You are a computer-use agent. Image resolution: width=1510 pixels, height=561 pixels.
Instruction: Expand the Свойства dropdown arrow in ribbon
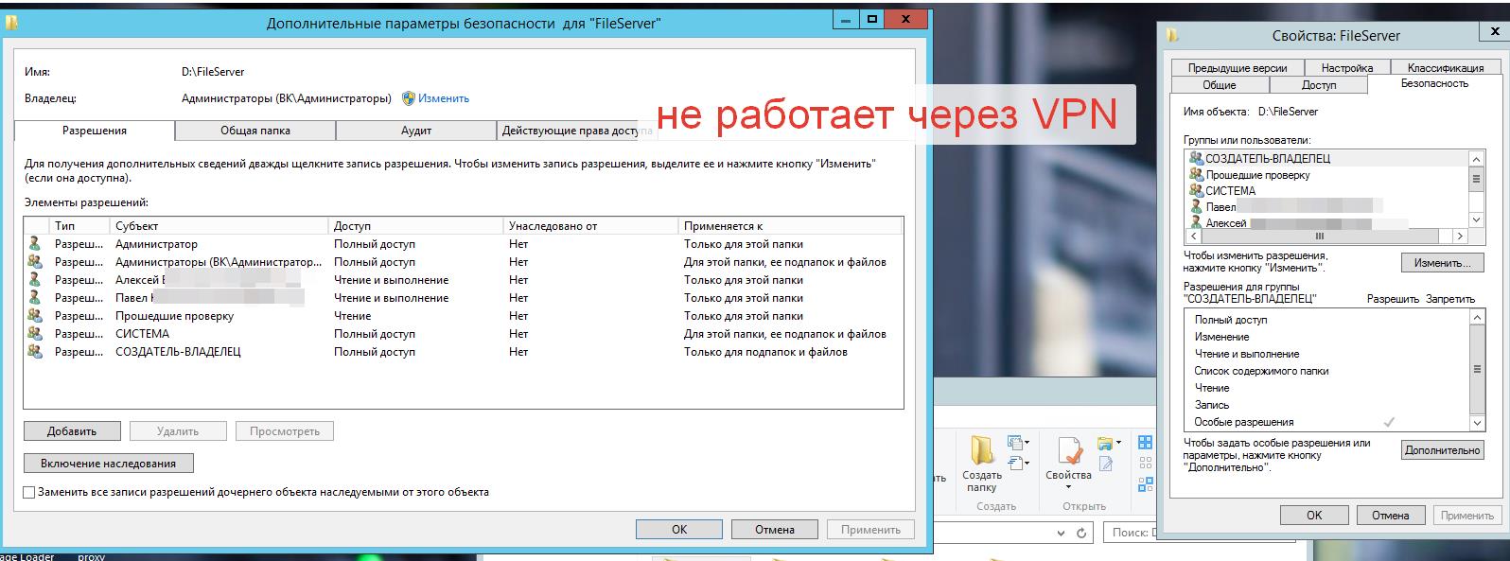coord(1068,488)
